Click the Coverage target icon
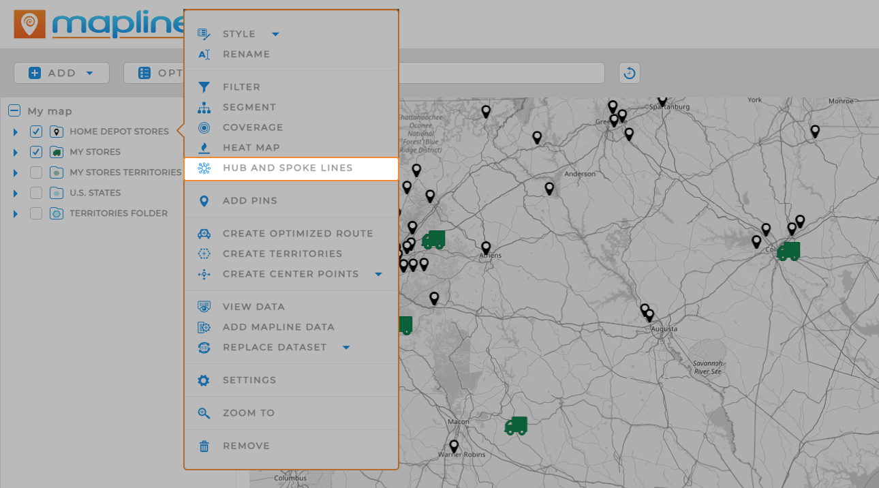This screenshot has width=879, height=488. pos(202,127)
